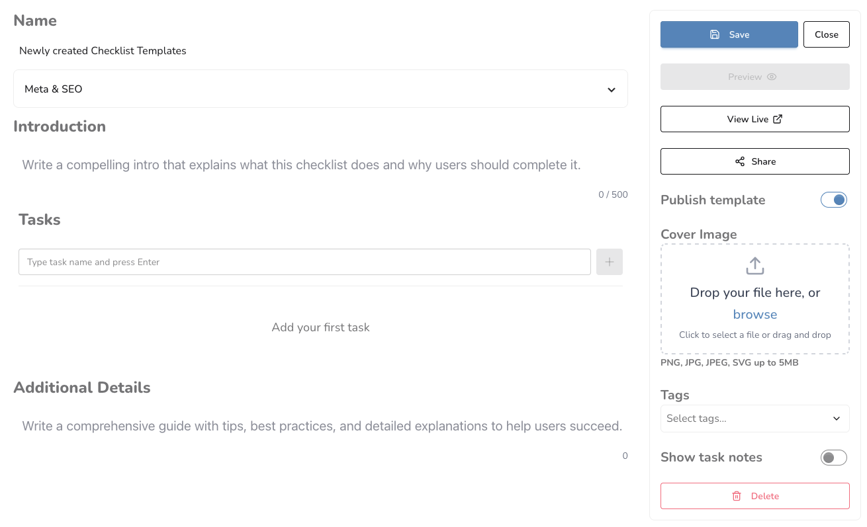The width and height of the screenshot is (867, 527).
Task: Click the browse link for cover image
Action: [754, 315]
